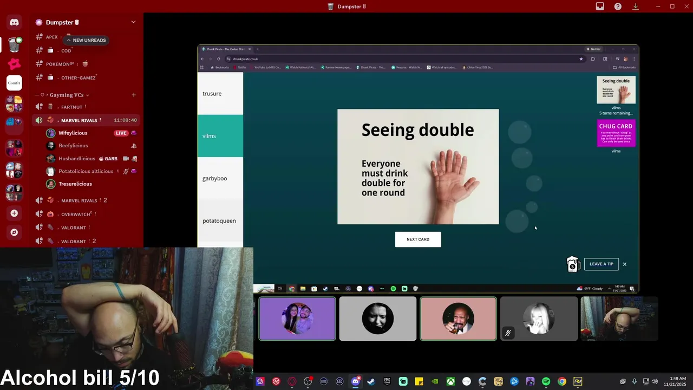The image size is (693, 390).
Task: Click the Netflix bookmark
Action: point(240,68)
